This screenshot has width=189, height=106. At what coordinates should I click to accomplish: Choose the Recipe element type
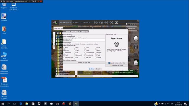(96, 53)
